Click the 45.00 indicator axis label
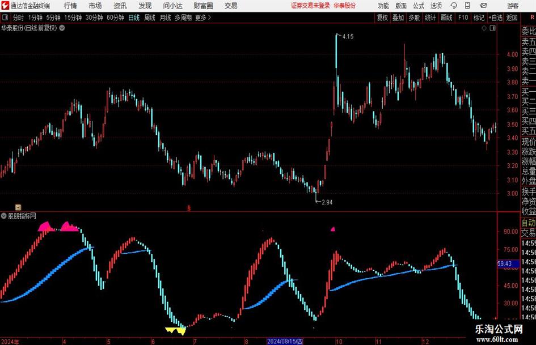The image size is (536, 345). 510,285
